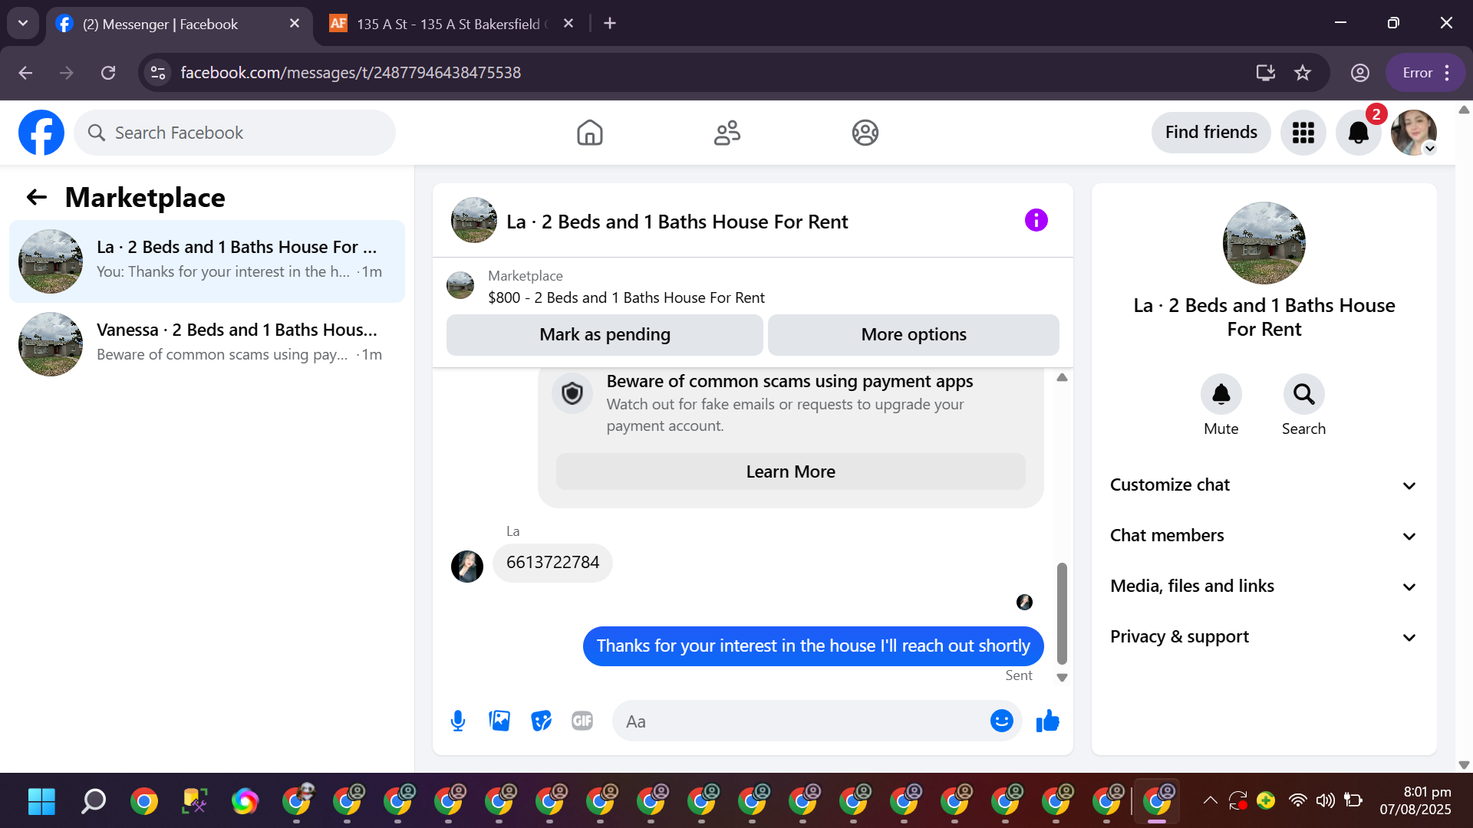
Task: Open the Chrome profile icon
Action: [x=1359, y=73]
